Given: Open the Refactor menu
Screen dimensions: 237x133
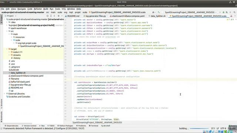Looking at the screenshot, I should pos(38,9).
